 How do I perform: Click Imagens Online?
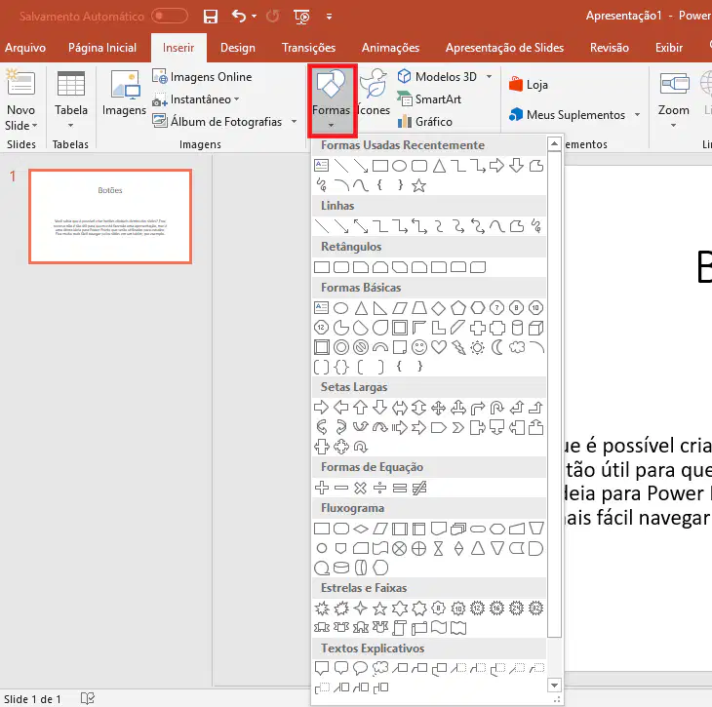click(202, 77)
